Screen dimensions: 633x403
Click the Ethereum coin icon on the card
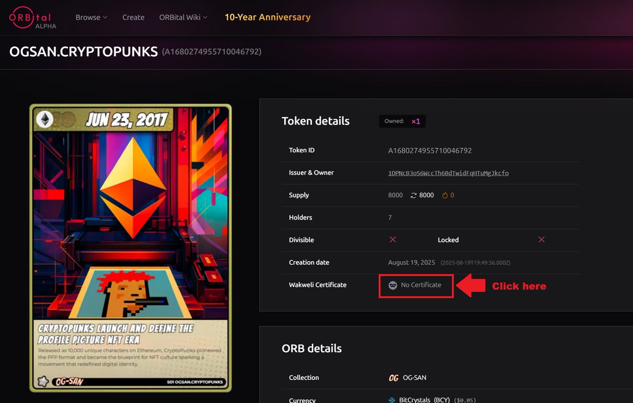coord(45,119)
